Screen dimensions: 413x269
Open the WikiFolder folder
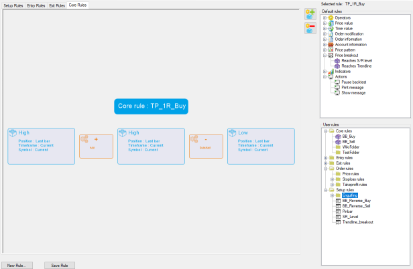(x=351, y=147)
